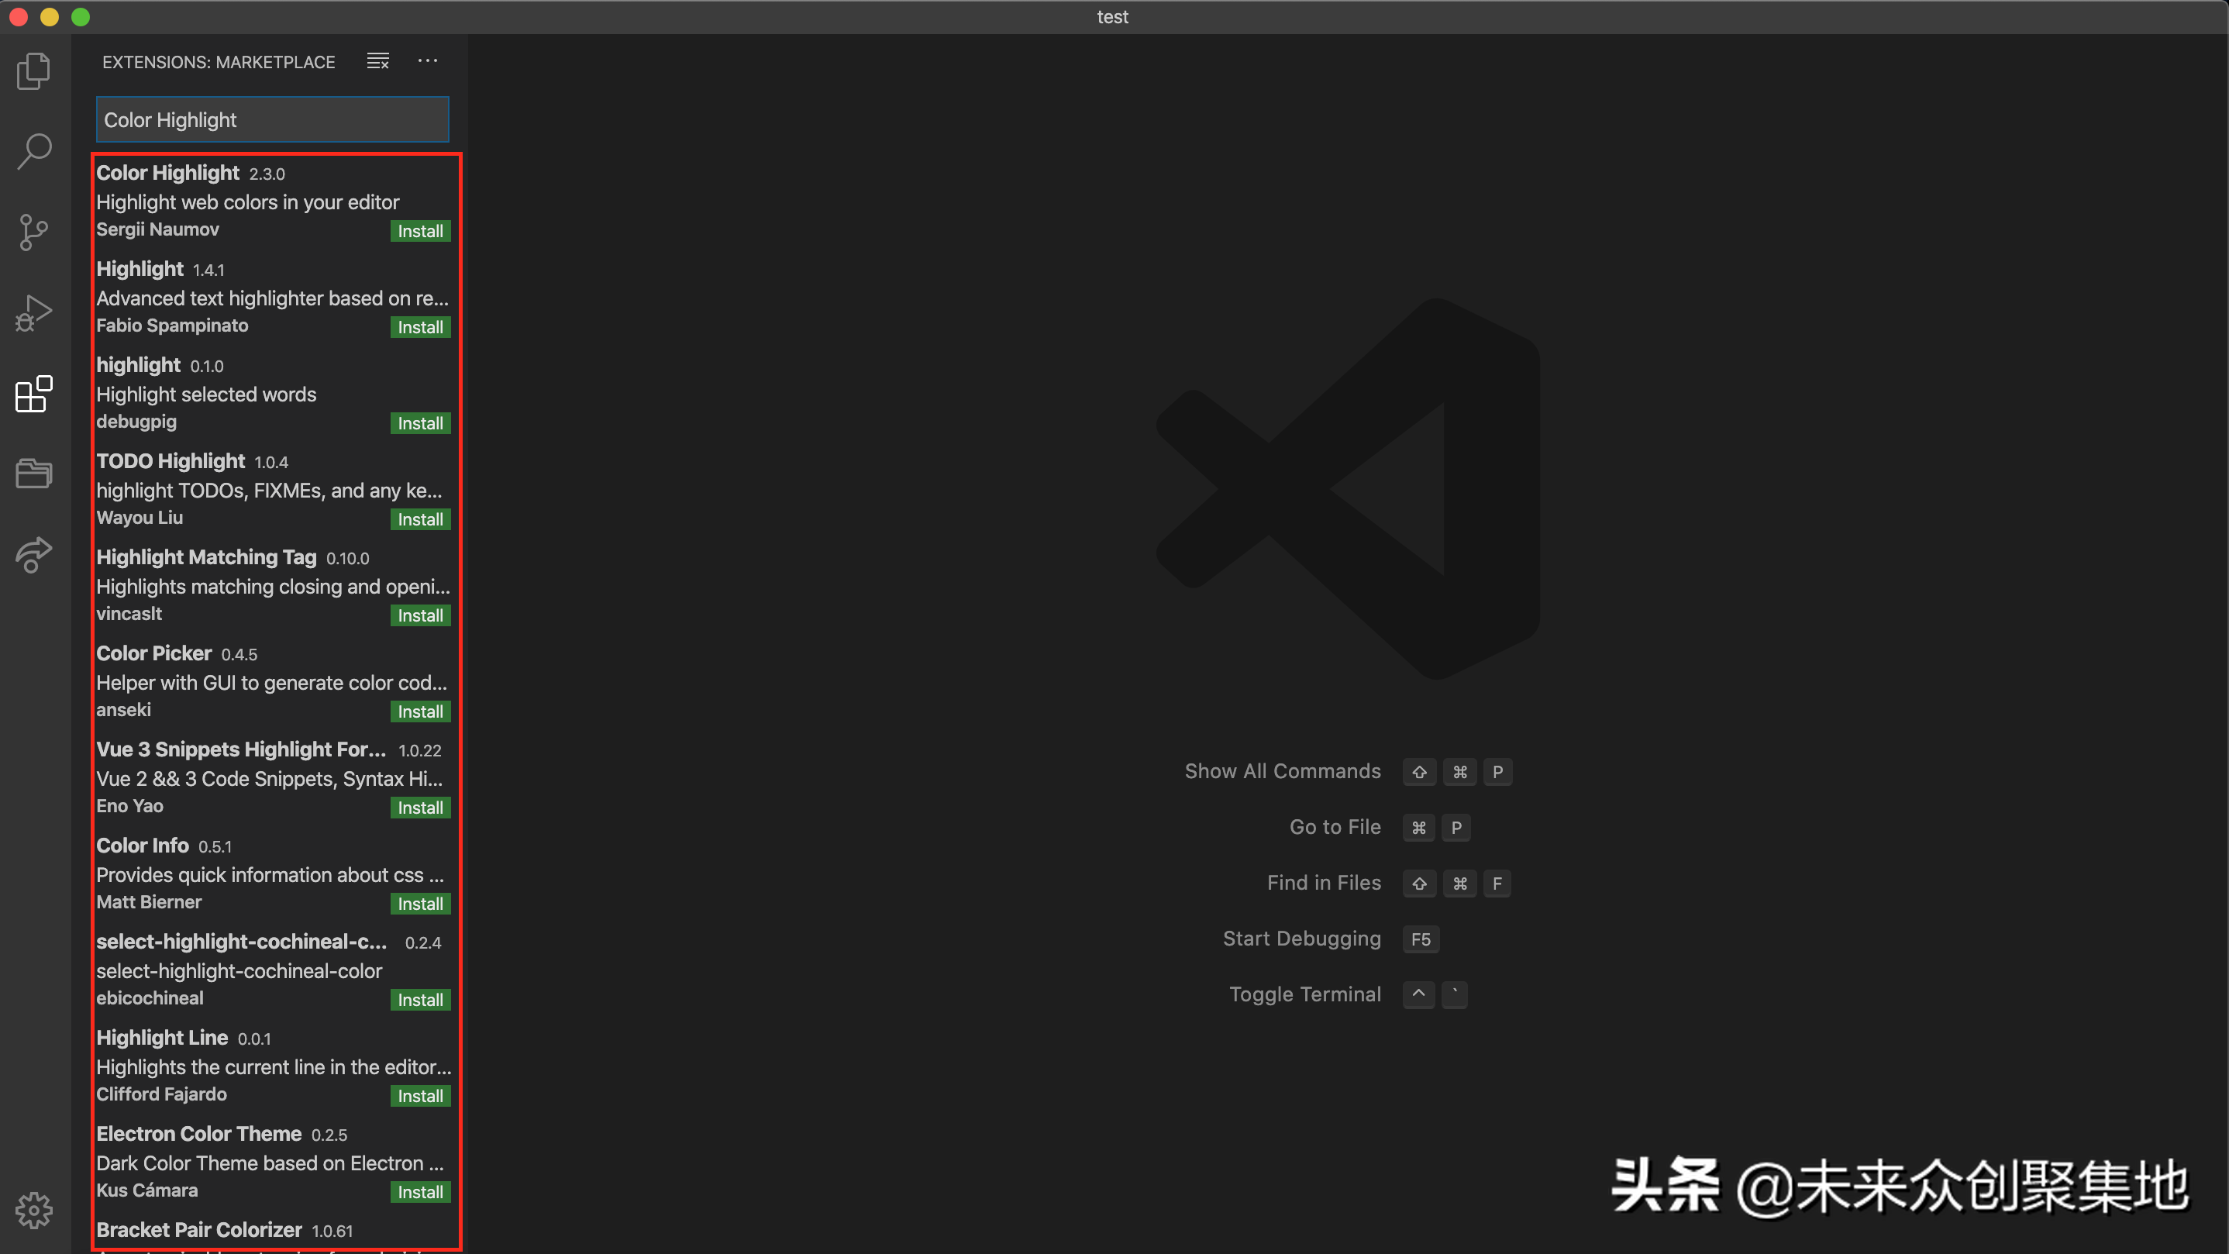Clear extensions search results icon

click(377, 61)
